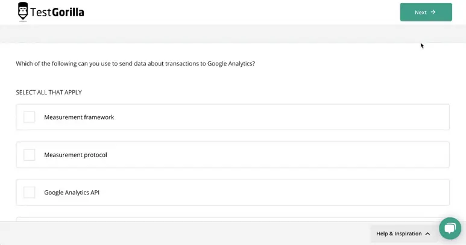Screen dimensions: 466x245
Task: Click the grey progress strip below header
Action: pos(233,34)
